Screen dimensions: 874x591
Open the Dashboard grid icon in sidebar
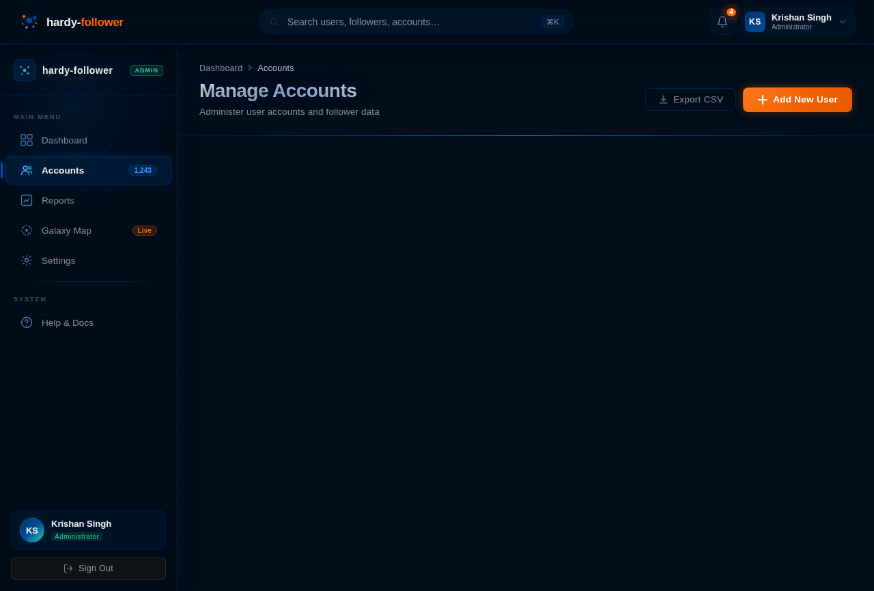[x=27, y=140]
